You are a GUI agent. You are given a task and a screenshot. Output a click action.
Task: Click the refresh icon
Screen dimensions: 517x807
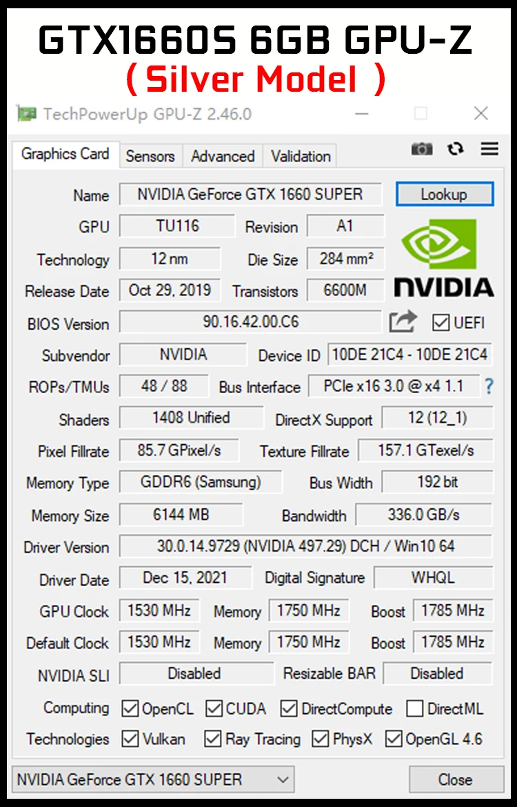click(x=455, y=149)
